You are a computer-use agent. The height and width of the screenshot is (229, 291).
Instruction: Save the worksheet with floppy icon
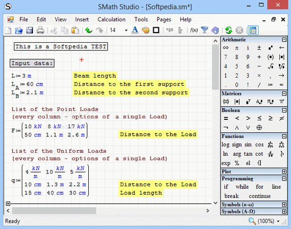30,30
